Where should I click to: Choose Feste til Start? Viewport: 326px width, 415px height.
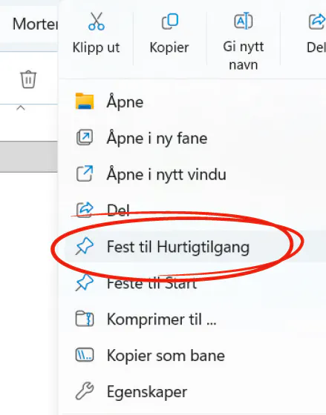(x=151, y=283)
